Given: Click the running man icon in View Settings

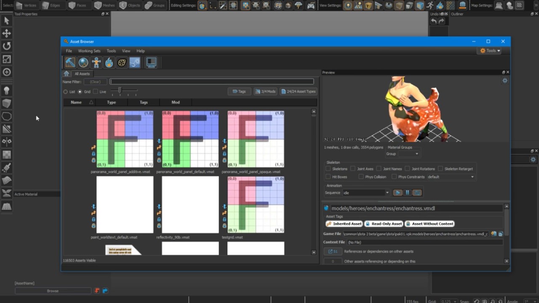Looking at the screenshot, I should click(x=430, y=5).
